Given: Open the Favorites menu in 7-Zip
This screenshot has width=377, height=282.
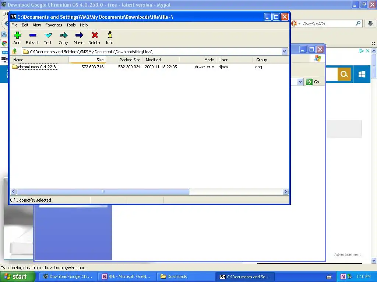Looking at the screenshot, I should tap(54, 25).
